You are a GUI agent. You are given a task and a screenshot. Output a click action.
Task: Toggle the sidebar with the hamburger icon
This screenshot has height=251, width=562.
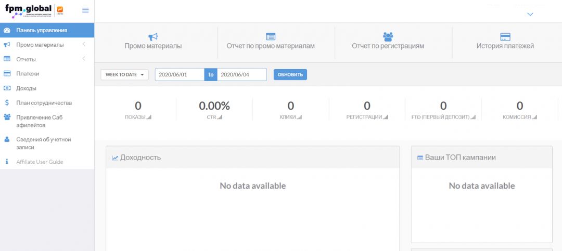tap(85, 10)
